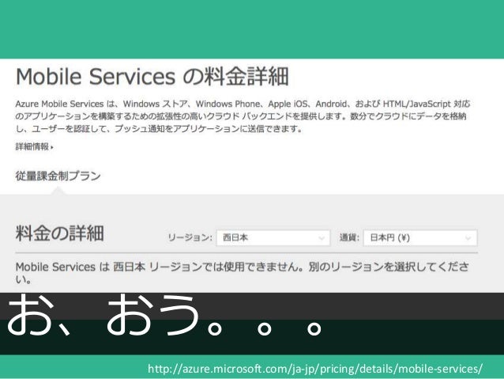The image size is (504, 379).
Task: Click the region-unavailable message about 西日本
Action: tap(242, 273)
